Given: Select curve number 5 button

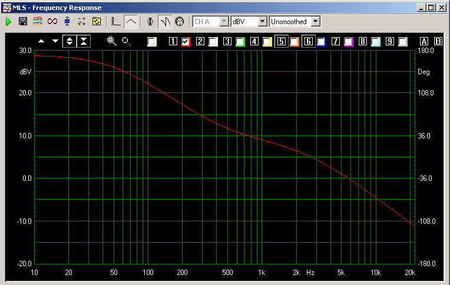Looking at the screenshot, I should [x=281, y=41].
